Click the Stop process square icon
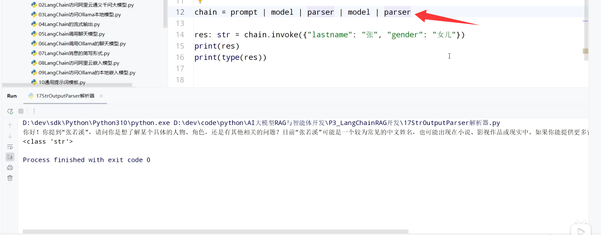The width and height of the screenshot is (601, 235). tap(21, 111)
